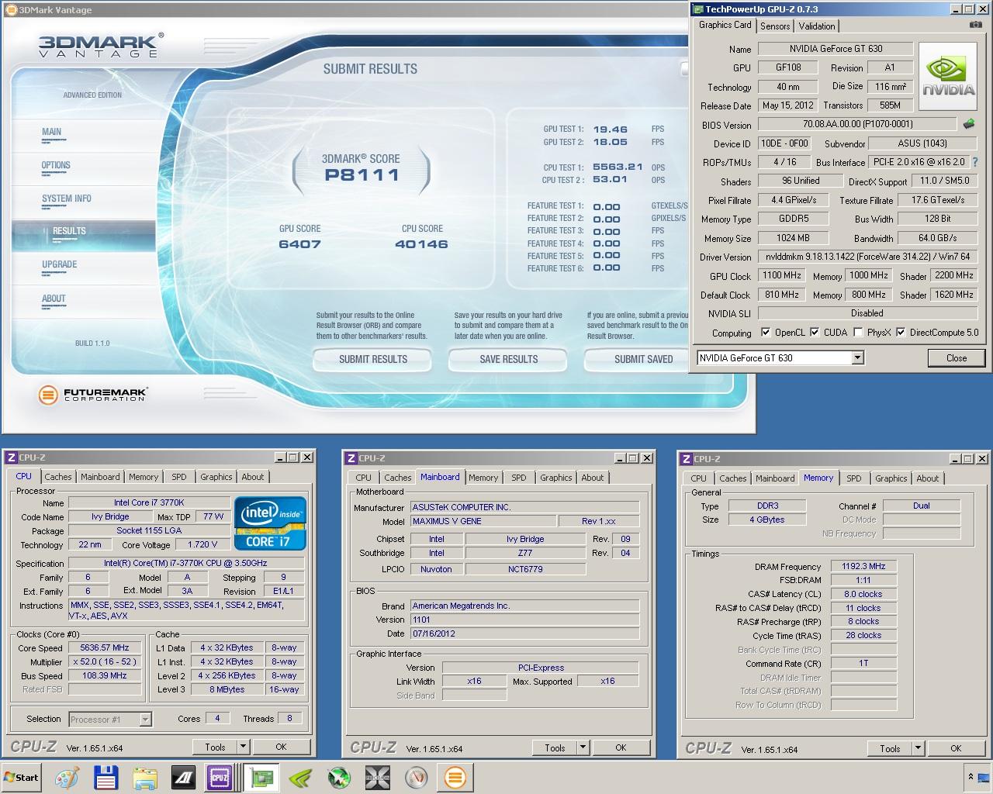Image resolution: width=993 pixels, height=794 pixels.
Task: Toggle the OpenCL checkbox in GPU-Z
Action: tap(766, 333)
